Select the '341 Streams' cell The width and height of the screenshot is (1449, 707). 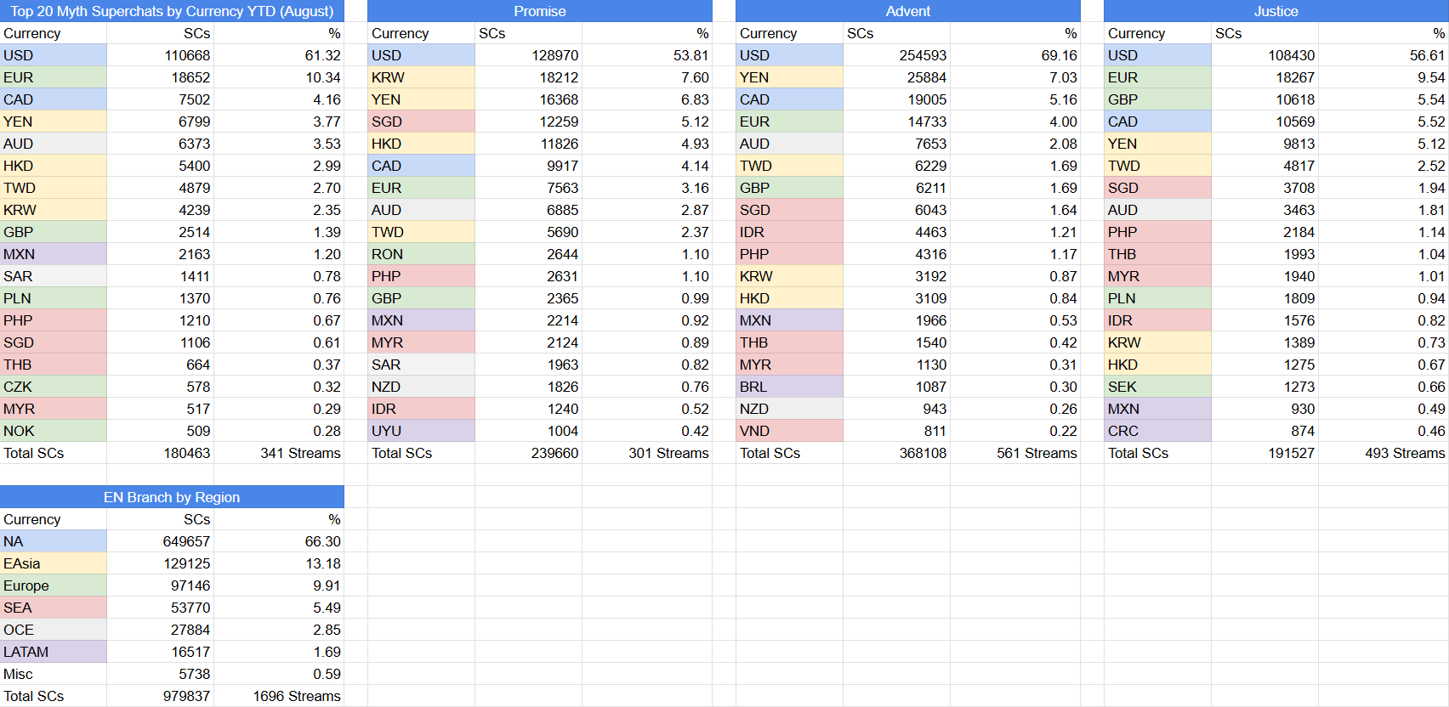[x=279, y=453]
